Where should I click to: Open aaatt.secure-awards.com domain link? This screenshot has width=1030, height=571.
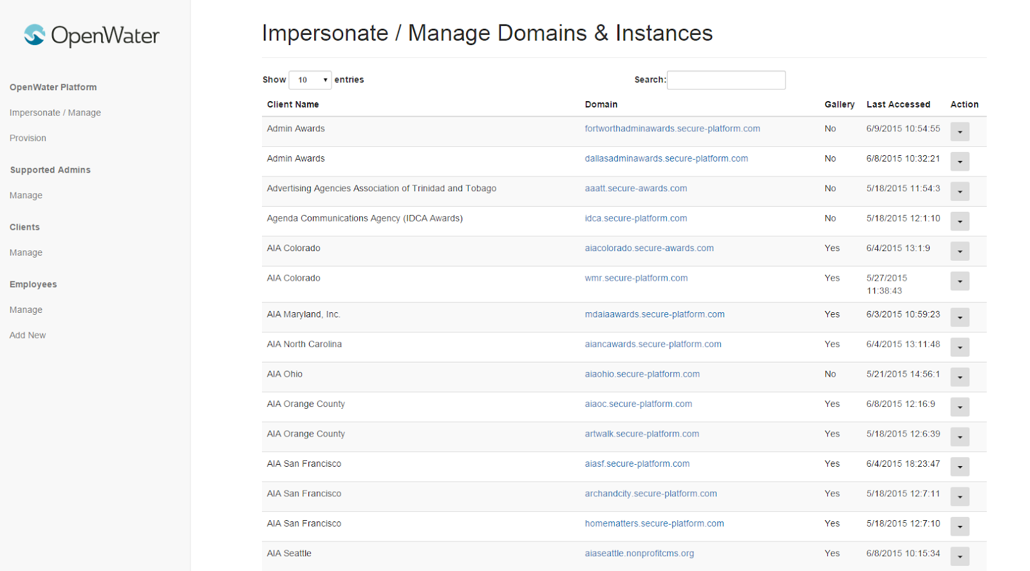point(635,189)
